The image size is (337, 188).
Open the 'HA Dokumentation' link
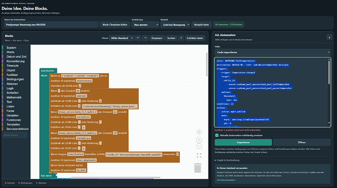pyautogui.click(x=227, y=180)
